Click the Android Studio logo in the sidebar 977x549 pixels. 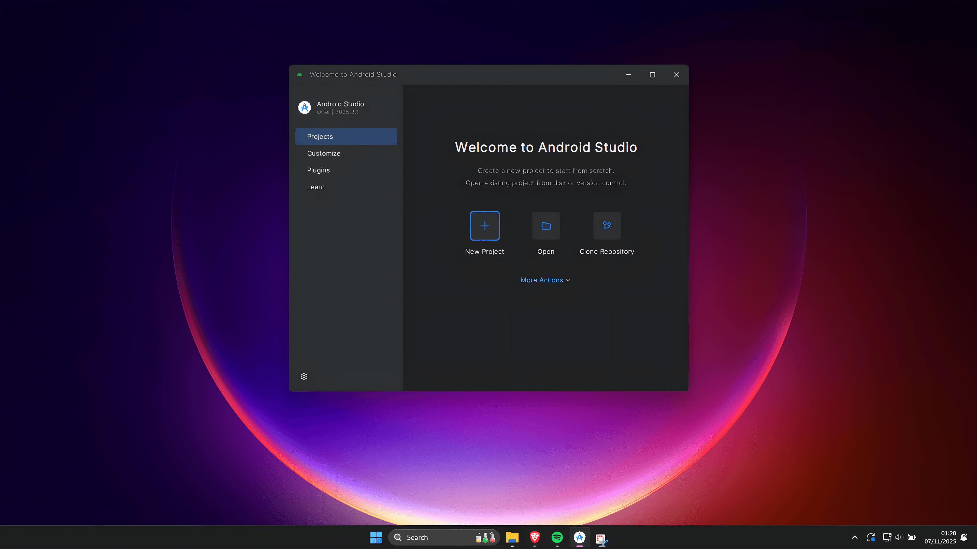pyautogui.click(x=305, y=108)
